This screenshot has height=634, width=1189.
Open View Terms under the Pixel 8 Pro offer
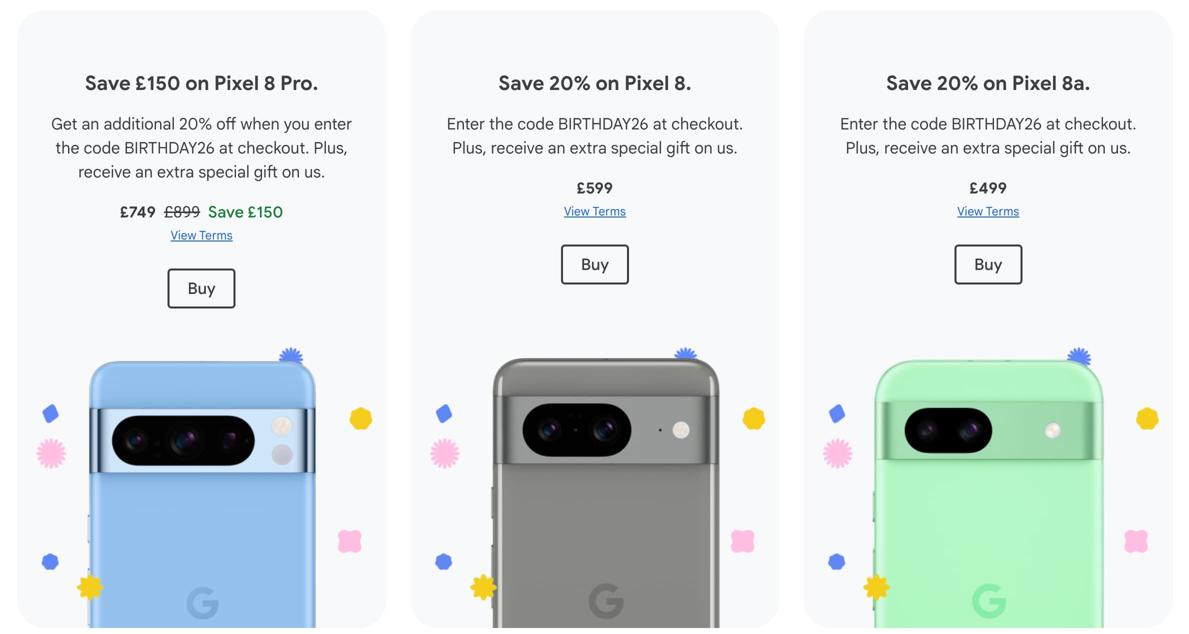[201, 235]
